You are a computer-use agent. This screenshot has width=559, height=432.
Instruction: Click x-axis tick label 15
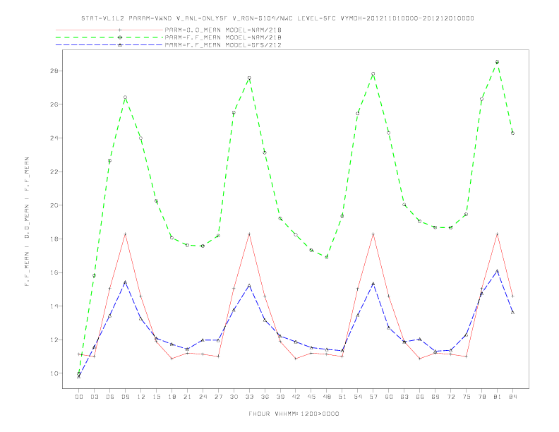coord(156,397)
